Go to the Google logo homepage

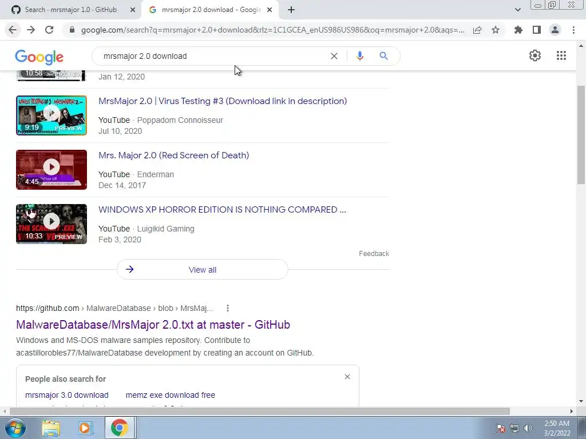pyautogui.click(x=39, y=57)
